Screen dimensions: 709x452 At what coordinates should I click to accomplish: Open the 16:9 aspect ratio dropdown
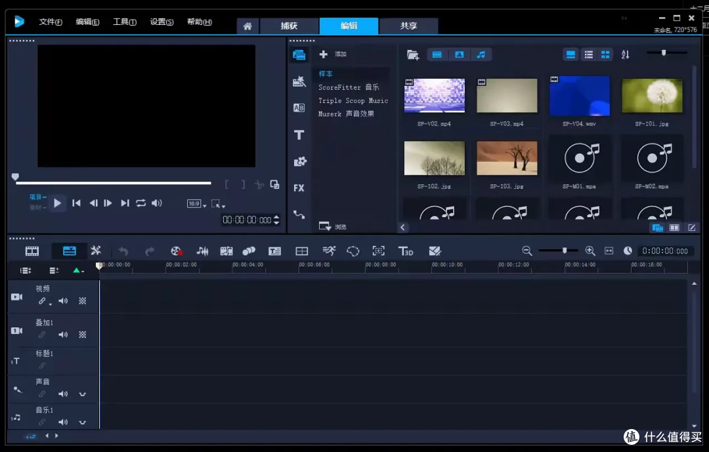click(197, 204)
